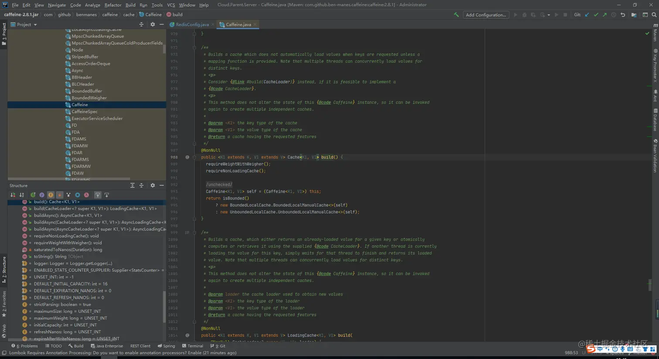Open the Problems tool window

pos(25,346)
